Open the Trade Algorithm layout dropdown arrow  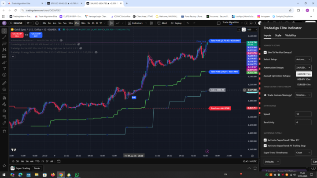(242, 23)
